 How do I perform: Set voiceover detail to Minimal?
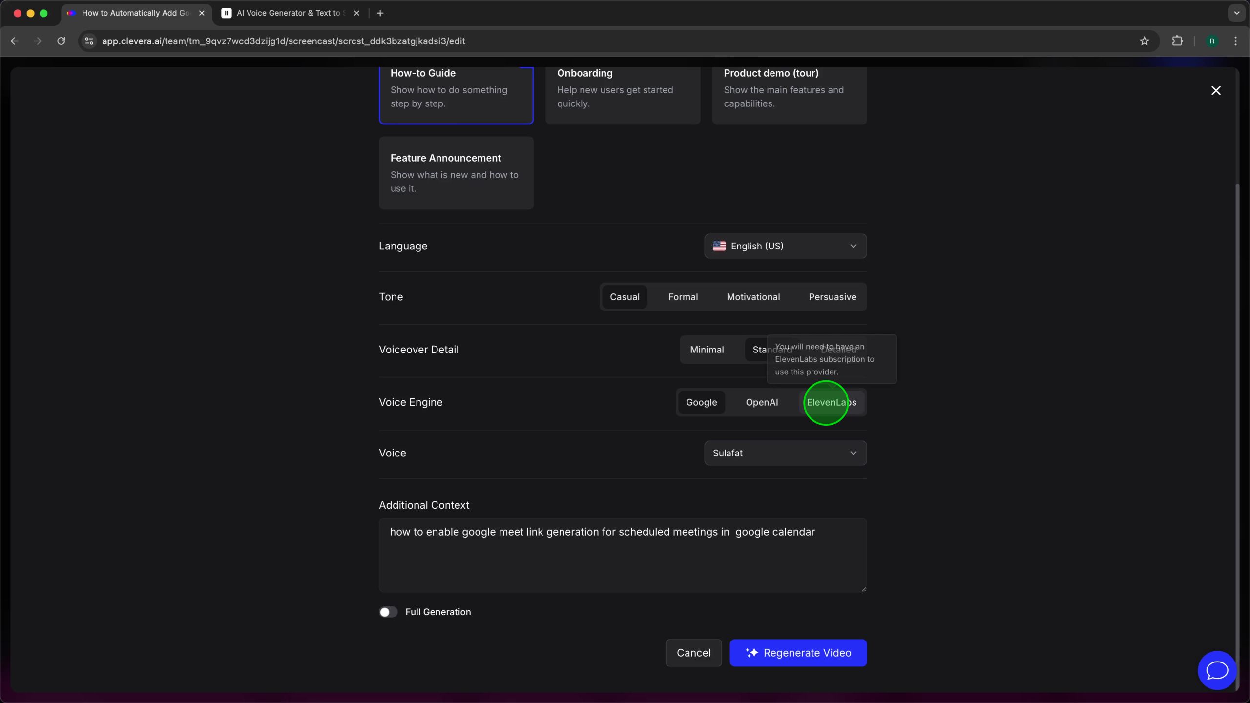707,350
